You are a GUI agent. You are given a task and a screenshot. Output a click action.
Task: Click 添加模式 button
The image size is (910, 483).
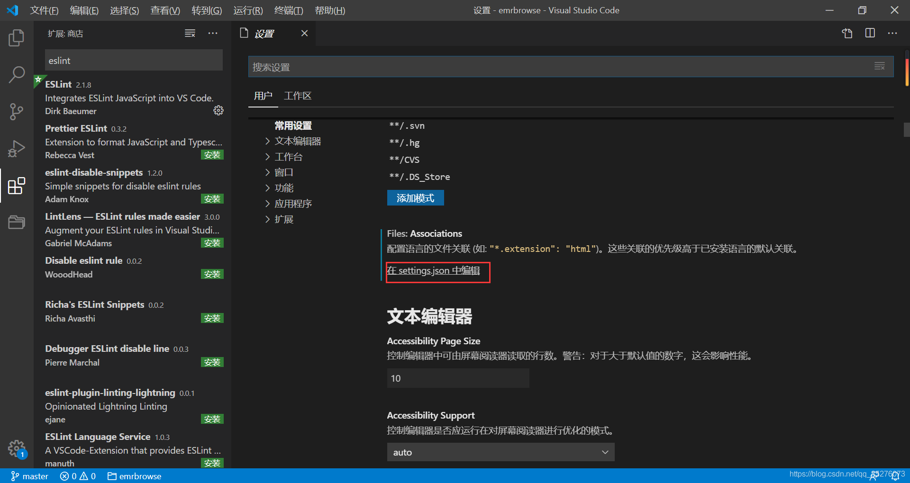(415, 198)
